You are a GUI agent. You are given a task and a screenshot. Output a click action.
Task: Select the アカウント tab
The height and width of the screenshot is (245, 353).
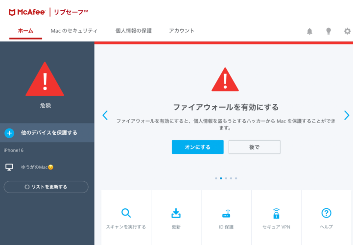tap(182, 31)
